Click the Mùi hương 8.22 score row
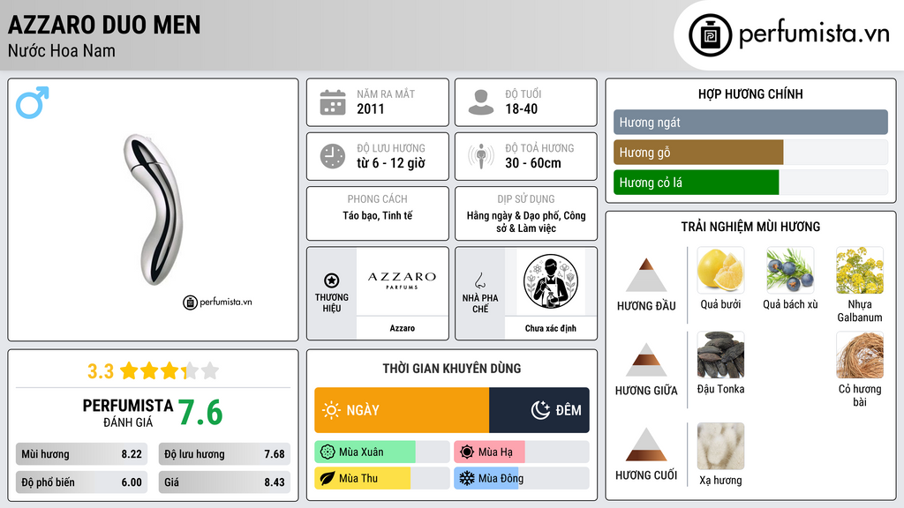This screenshot has width=904, height=508. pos(81,454)
